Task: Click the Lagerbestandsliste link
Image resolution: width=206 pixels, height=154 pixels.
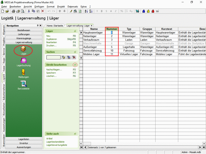Action: (x=55, y=142)
